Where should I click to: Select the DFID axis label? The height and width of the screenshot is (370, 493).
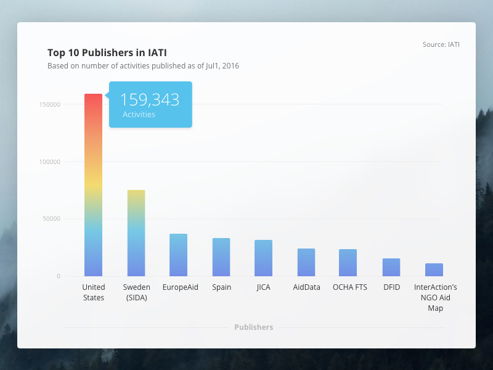coord(391,287)
